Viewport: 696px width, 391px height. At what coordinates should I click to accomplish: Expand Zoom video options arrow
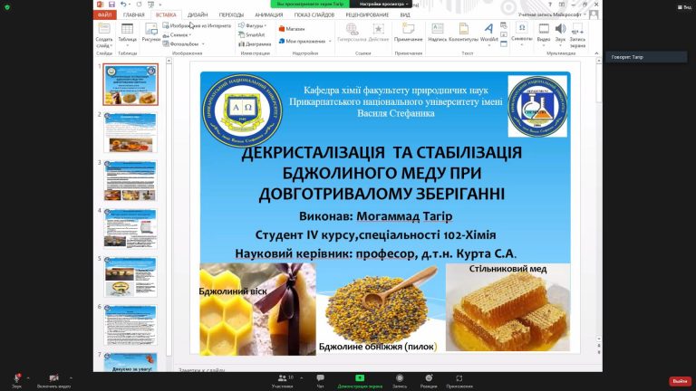coord(71,378)
